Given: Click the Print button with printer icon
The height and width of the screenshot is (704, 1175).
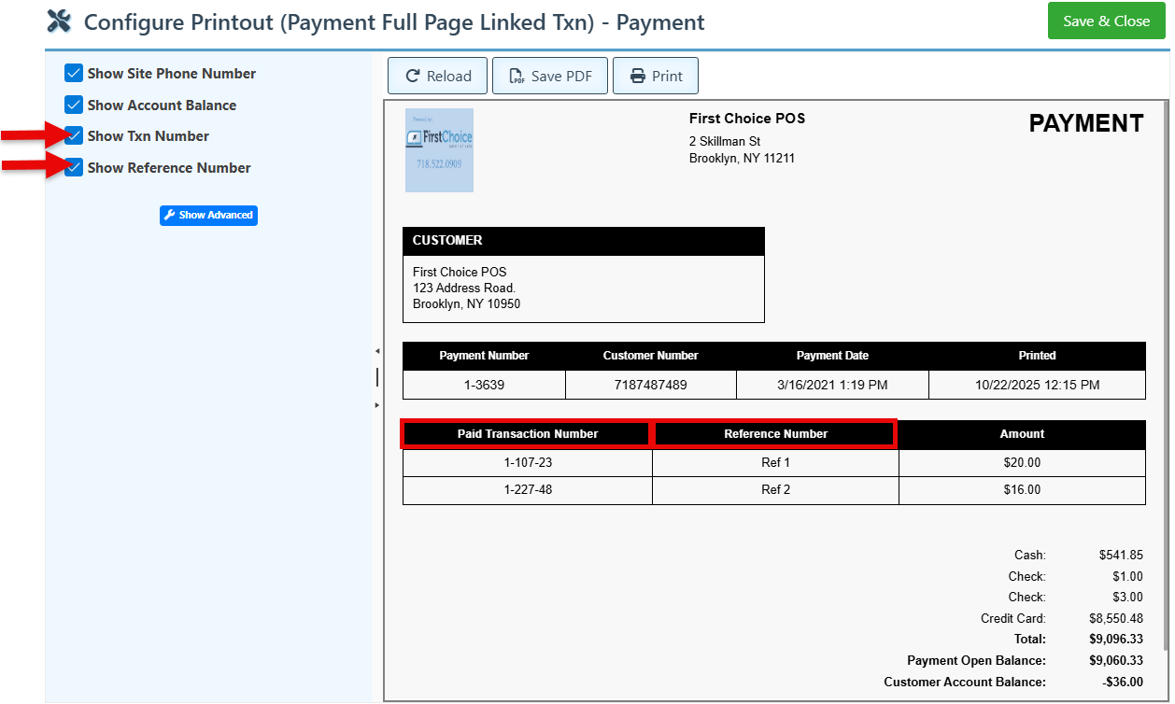Looking at the screenshot, I should click(x=655, y=77).
